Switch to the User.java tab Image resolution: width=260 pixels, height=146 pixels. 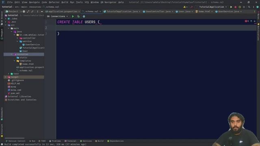click(184, 11)
